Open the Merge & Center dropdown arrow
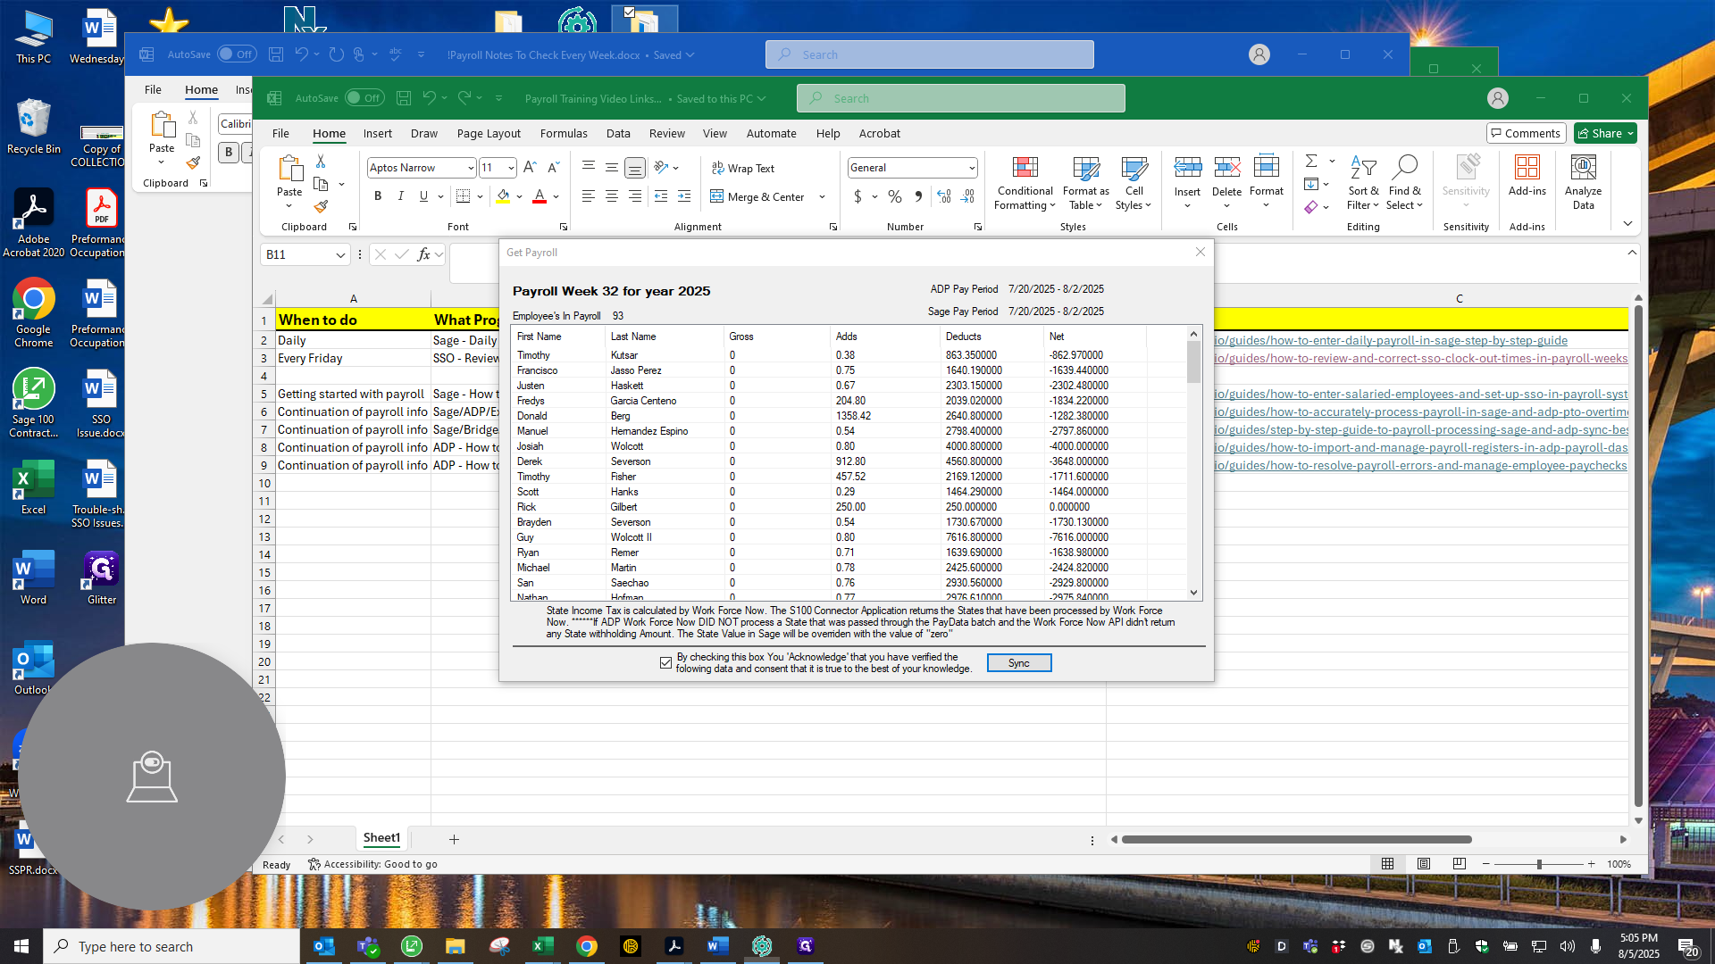 click(822, 196)
